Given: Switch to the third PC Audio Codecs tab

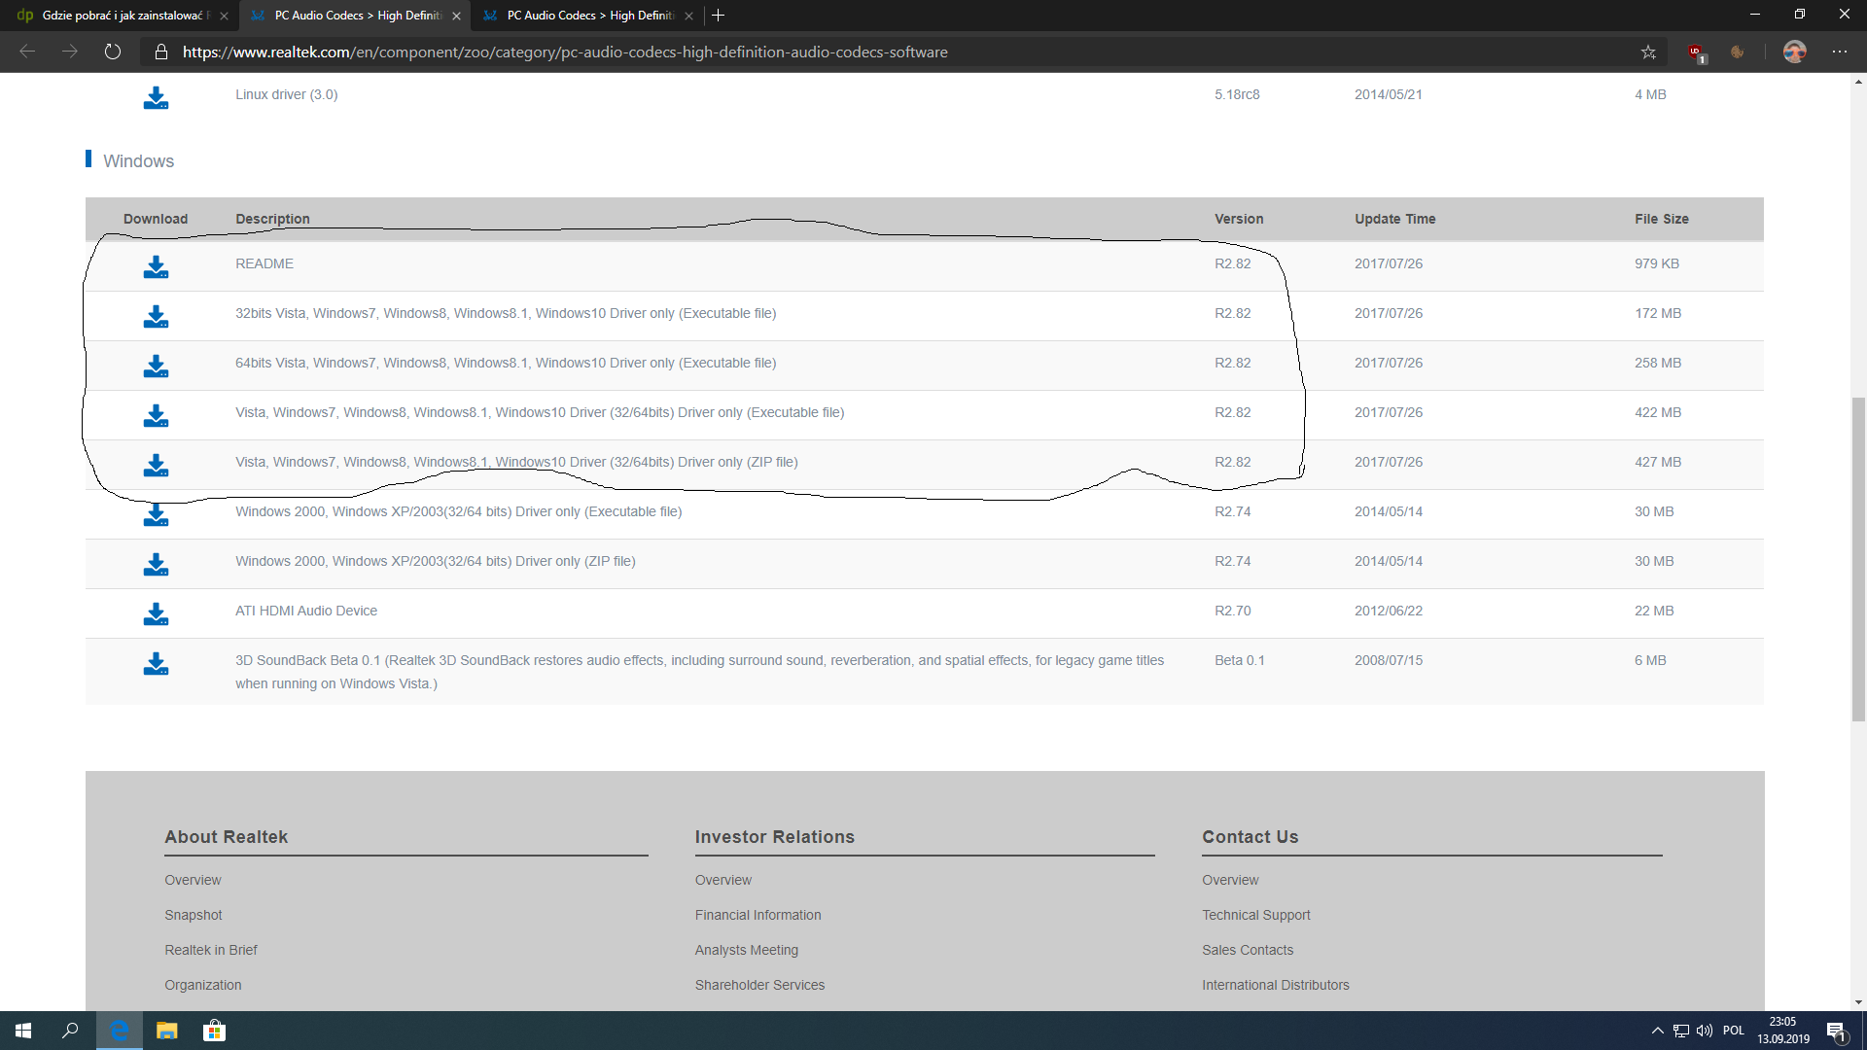Looking at the screenshot, I should click(587, 16).
